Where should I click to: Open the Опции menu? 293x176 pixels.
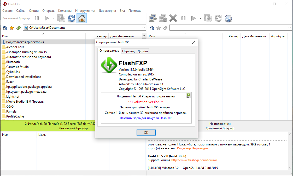(x=34, y=11)
